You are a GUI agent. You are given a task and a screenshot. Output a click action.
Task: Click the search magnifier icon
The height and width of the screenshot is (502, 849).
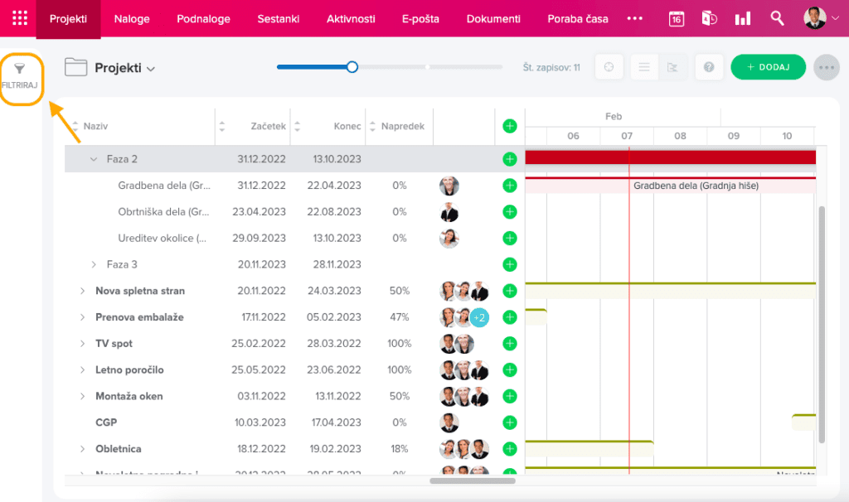(x=777, y=18)
